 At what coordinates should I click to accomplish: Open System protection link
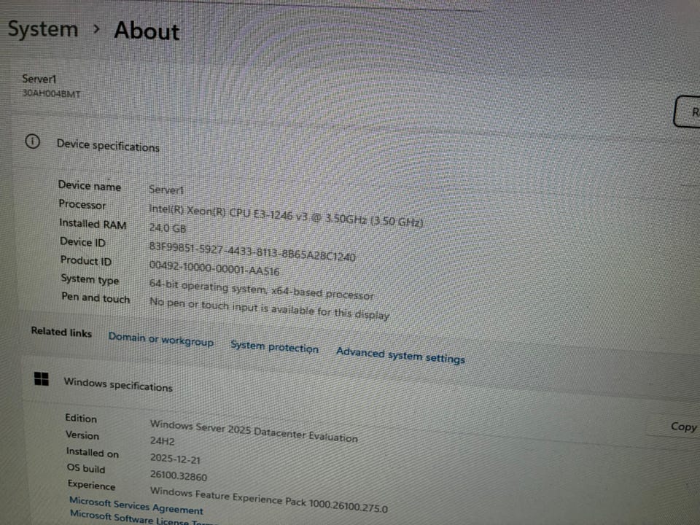[x=275, y=347]
